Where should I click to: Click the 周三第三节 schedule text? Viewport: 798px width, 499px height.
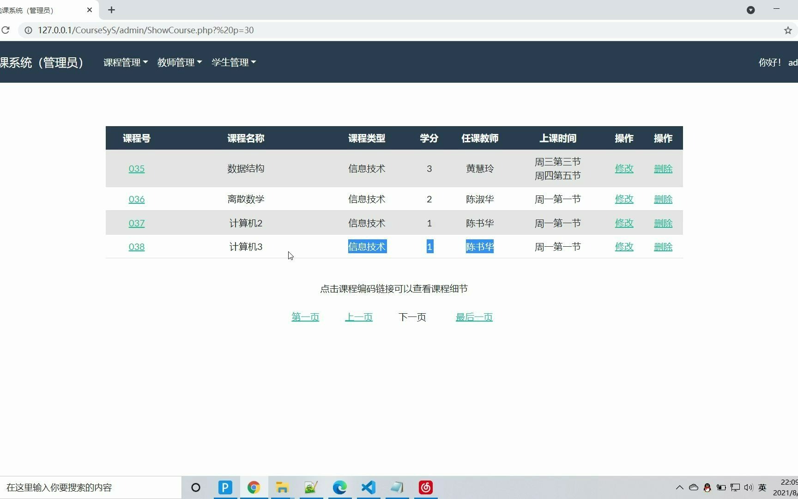tap(558, 162)
